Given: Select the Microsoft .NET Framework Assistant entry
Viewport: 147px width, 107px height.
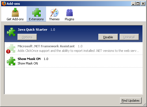Looking at the screenshot, I should click(73, 48).
